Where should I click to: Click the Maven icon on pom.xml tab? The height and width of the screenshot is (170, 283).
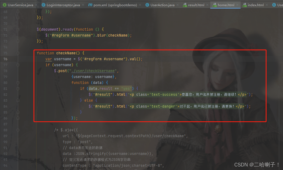click(x=90, y=5)
